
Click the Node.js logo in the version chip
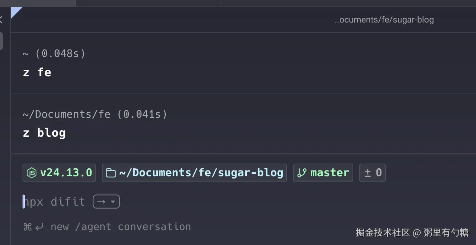point(32,173)
